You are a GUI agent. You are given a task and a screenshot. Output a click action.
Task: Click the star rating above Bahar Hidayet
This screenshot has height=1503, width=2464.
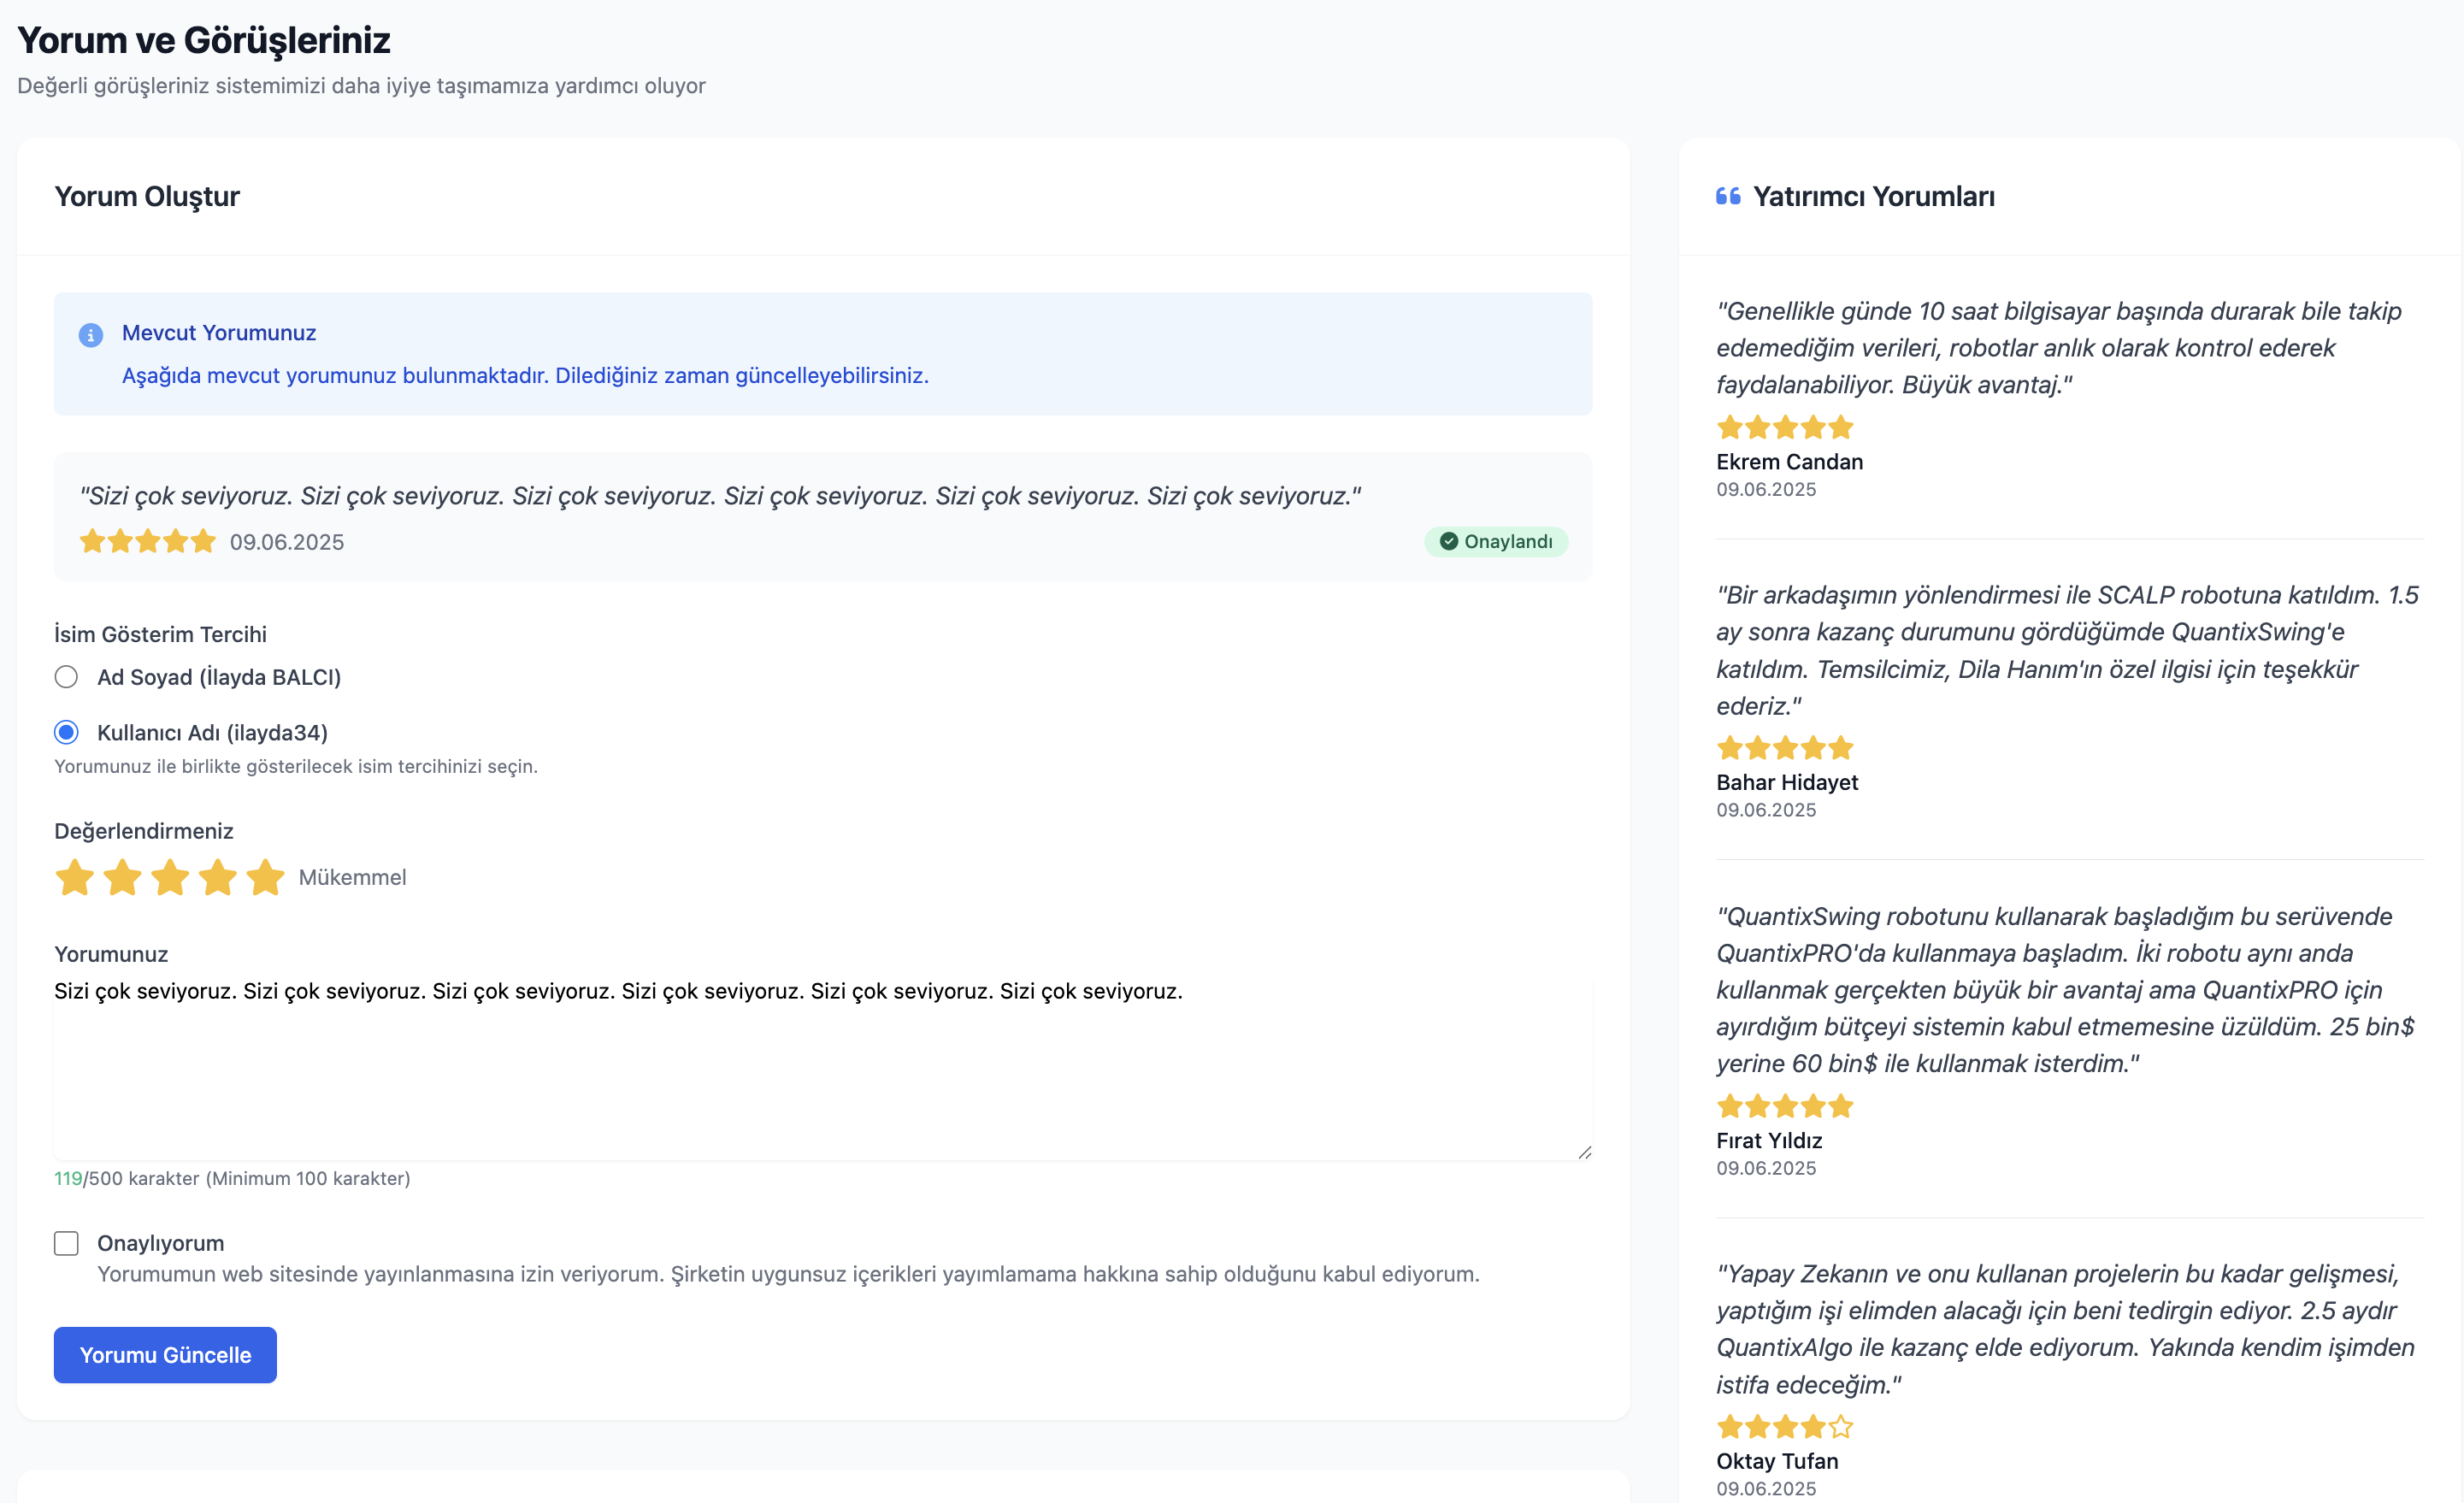pyautogui.click(x=1785, y=748)
